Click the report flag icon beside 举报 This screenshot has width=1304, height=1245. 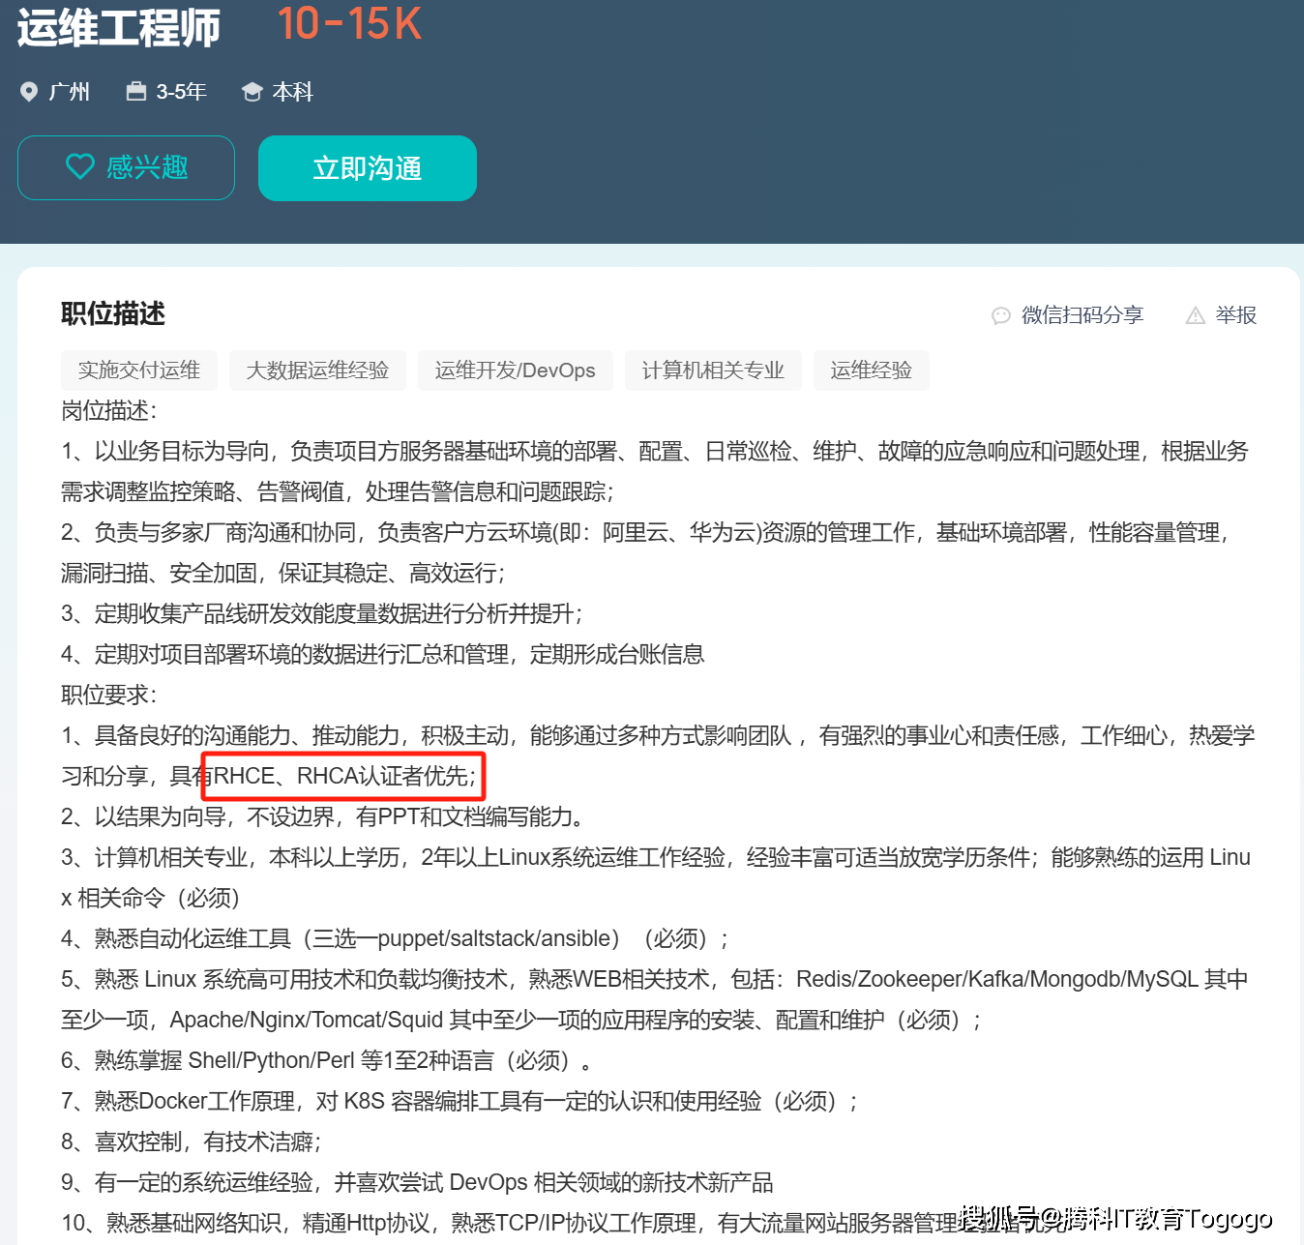click(x=1194, y=314)
